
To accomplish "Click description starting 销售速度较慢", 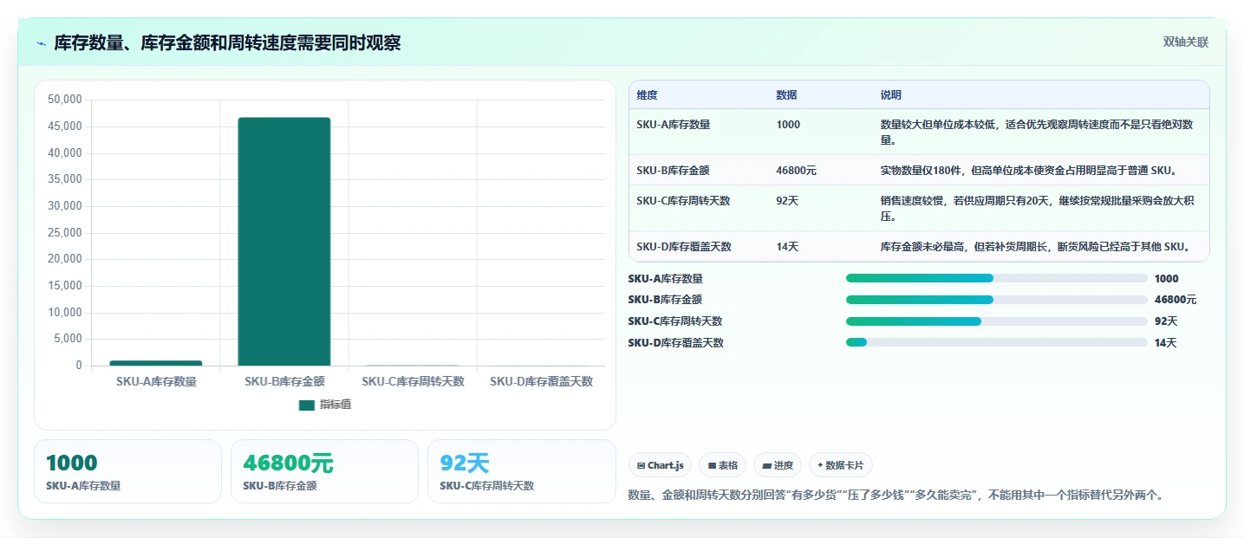I will click(1038, 209).
